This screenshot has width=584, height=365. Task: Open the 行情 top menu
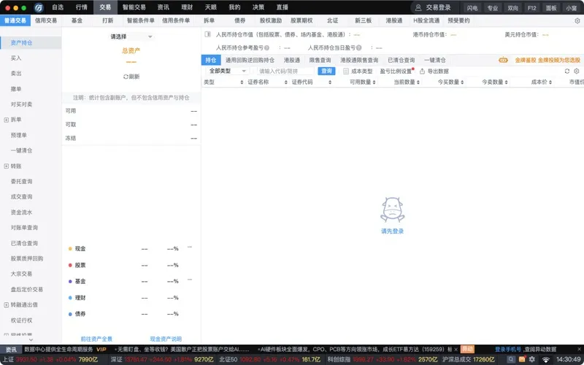tap(82, 7)
